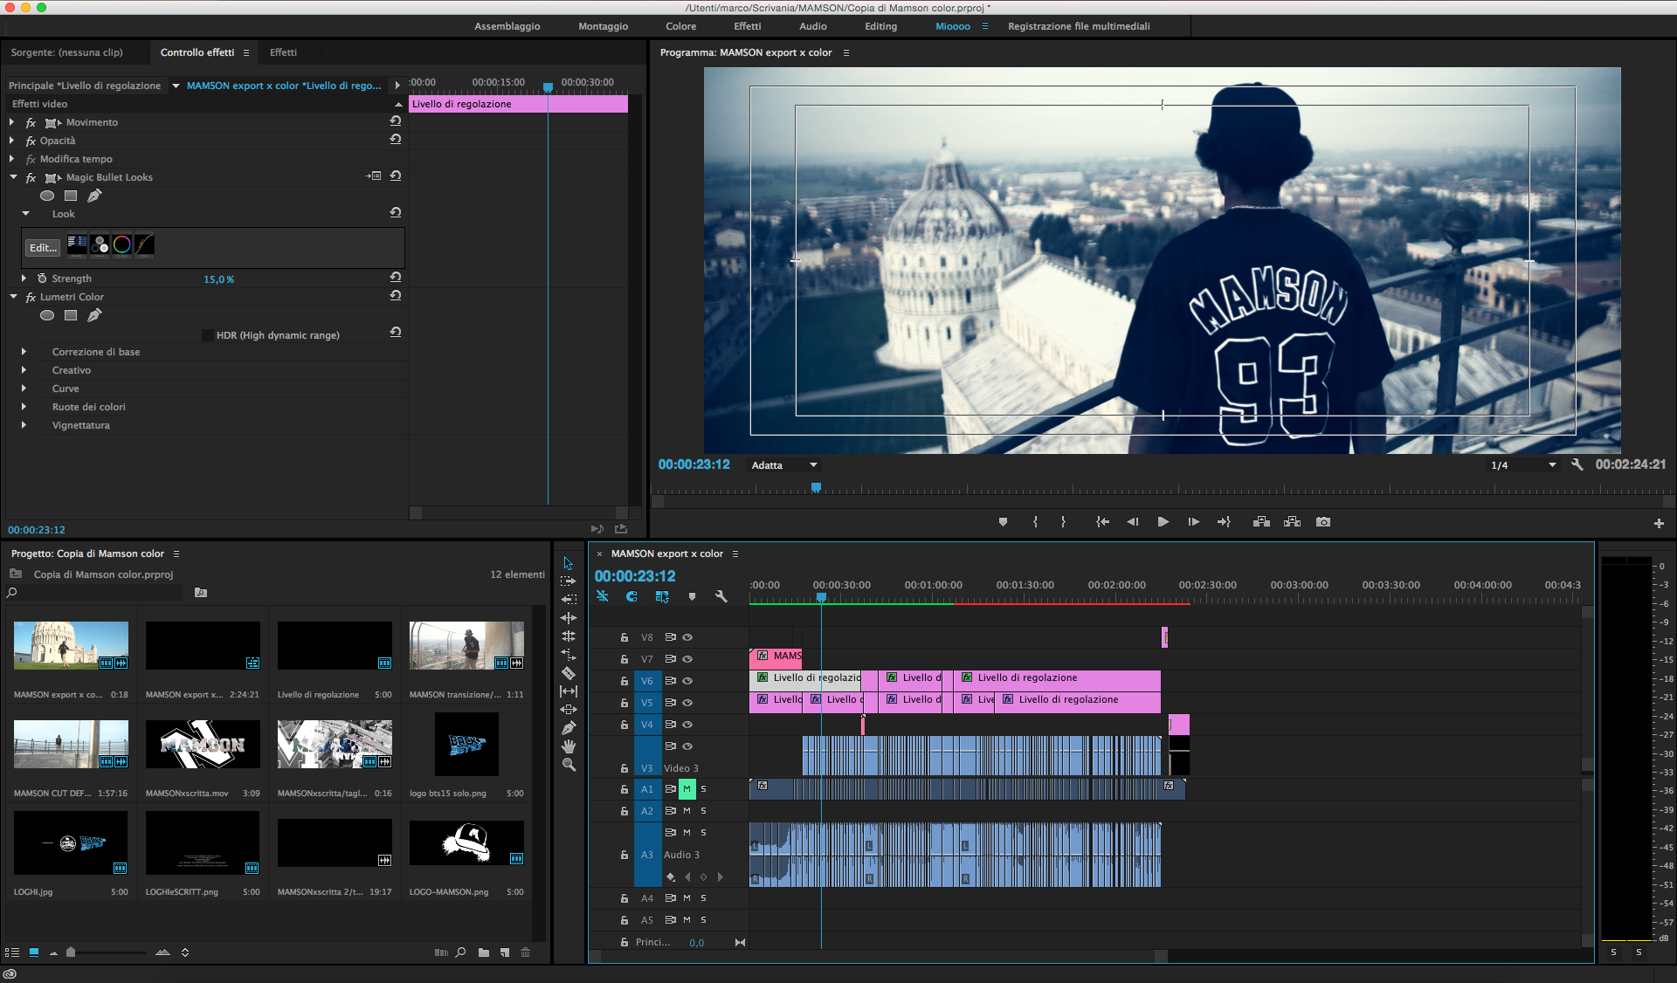
Task: Create ellipse mask for Lumetri Color
Action: (47, 315)
